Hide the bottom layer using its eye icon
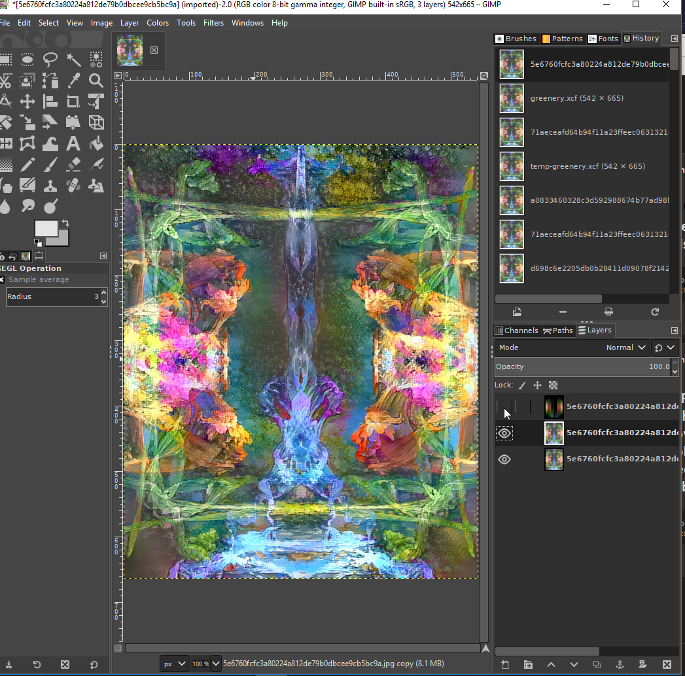The width and height of the screenshot is (685, 676). [x=504, y=459]
